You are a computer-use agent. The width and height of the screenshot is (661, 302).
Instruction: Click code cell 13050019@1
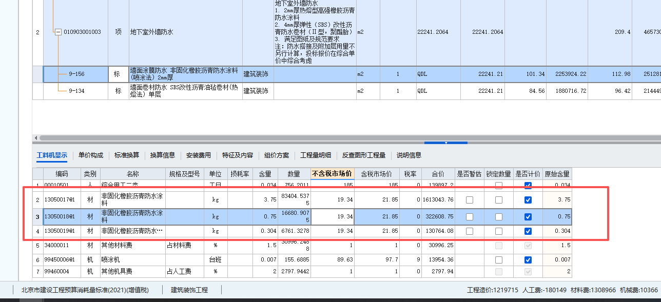(62, 231)
